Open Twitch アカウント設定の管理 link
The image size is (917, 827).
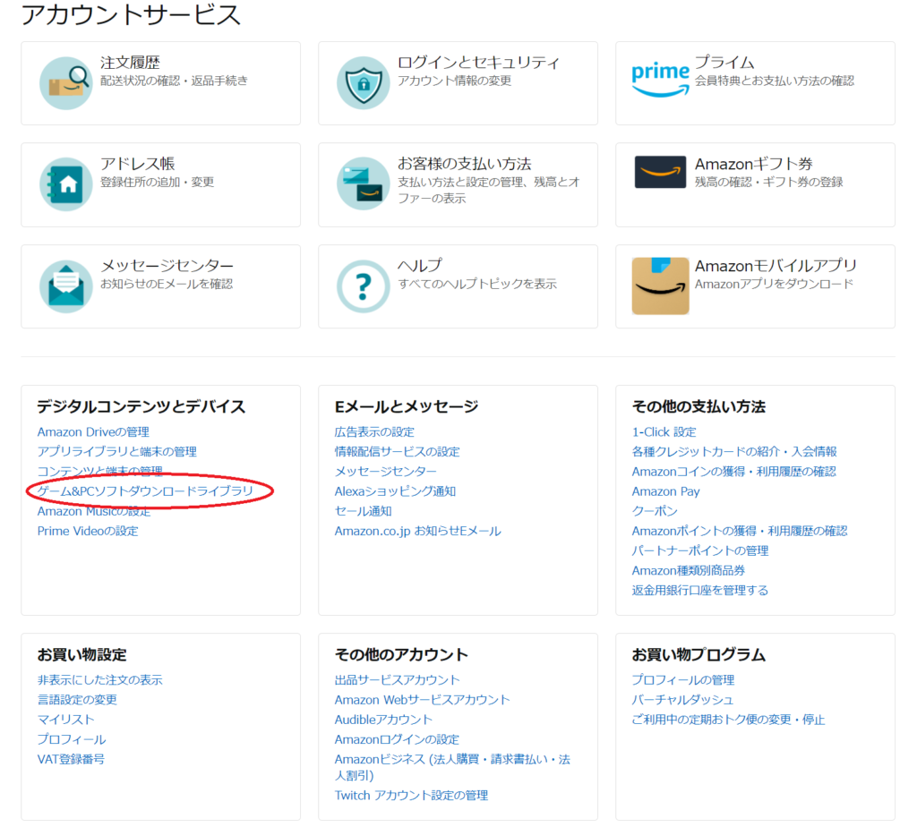tap(411, 796)
